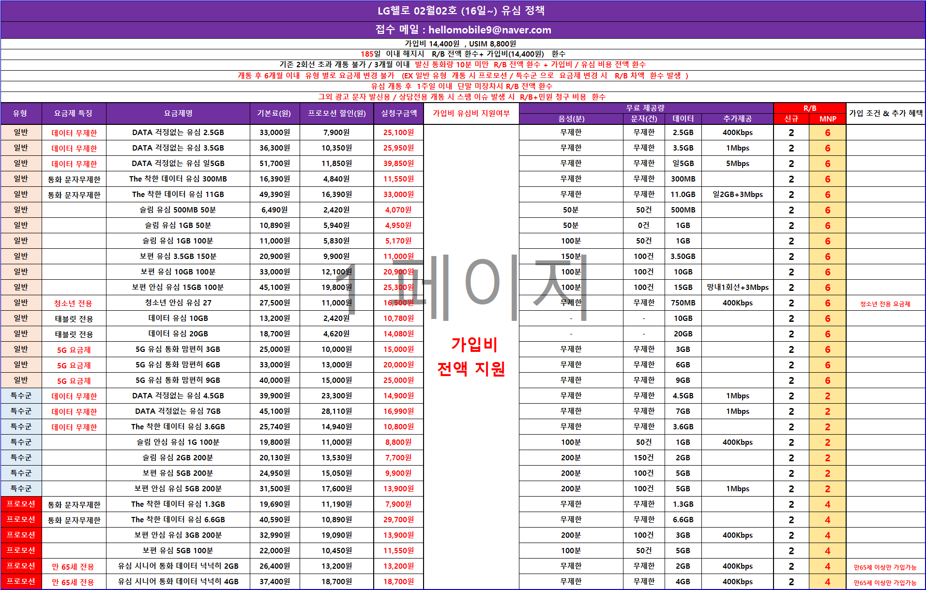
Task: Click '프로모션' type cell of 보편 유심 5GB 100분
Action: (21, 550)
